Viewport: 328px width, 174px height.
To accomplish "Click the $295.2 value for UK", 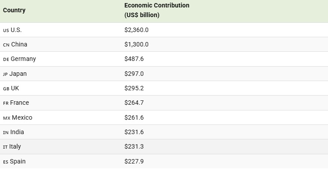I will pyautogui.click(x=134, y=88).
